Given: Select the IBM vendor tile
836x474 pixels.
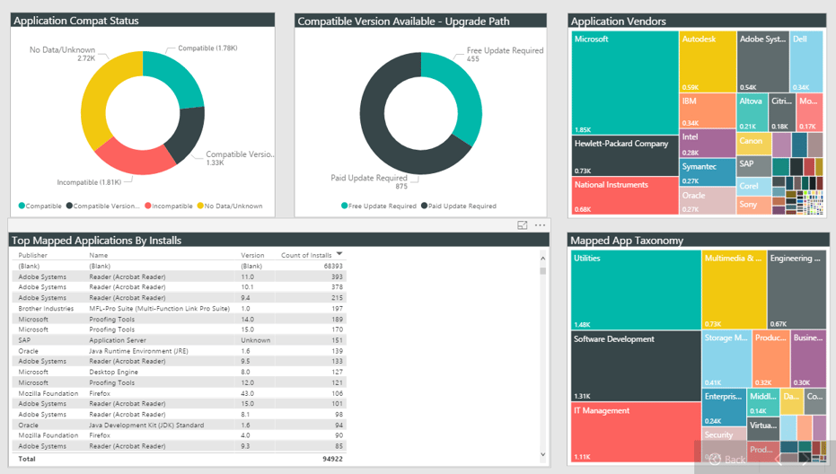Looking at the screenshot, I should [708, 111].
